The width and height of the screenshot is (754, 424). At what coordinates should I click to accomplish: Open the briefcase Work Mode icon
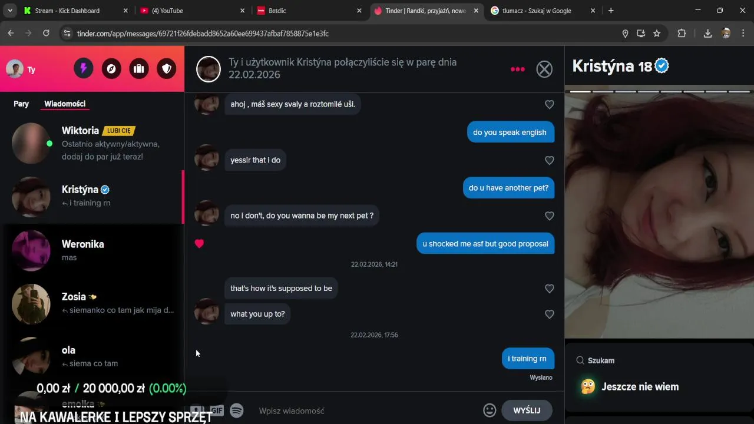click(x=139, y=69)
